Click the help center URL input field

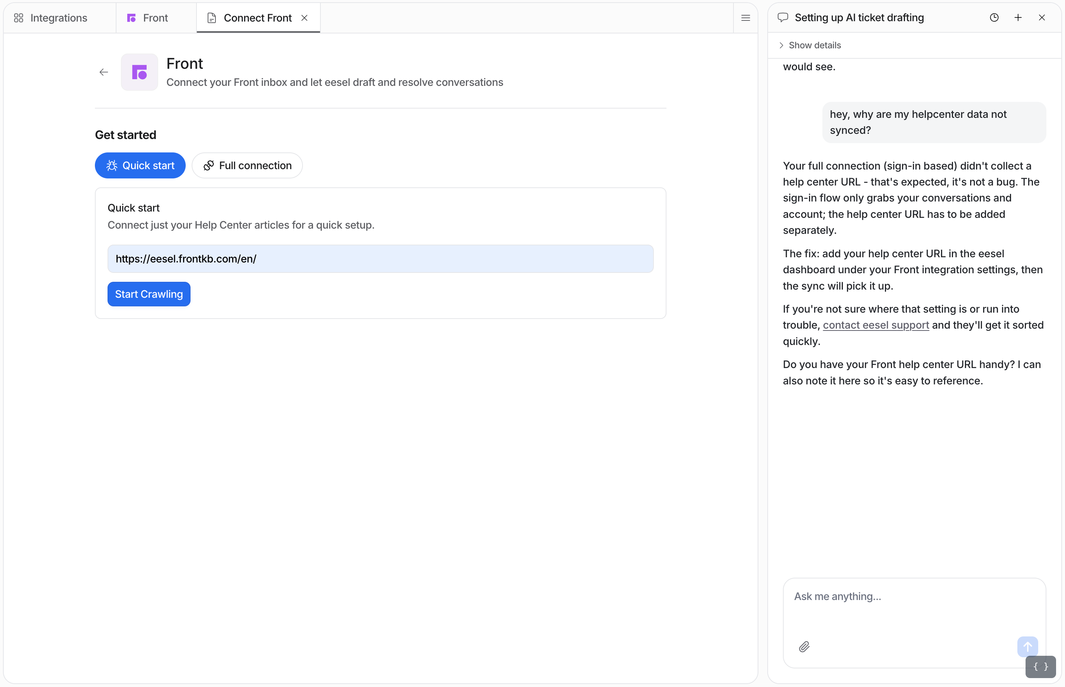[x=380, y=259]
